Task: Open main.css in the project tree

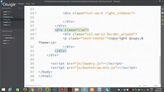Action: coord(6,43)
